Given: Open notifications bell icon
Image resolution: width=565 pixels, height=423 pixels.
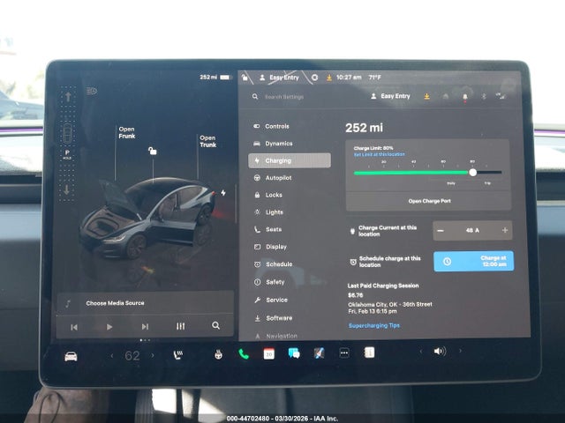Looking at the screenshot, I should (465, 97).
